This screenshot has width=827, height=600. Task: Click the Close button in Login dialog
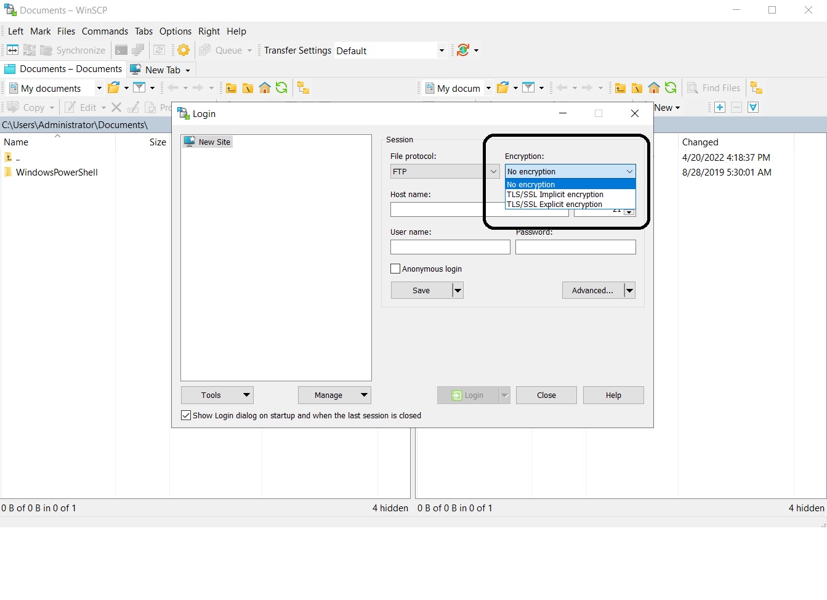[546, 395]
